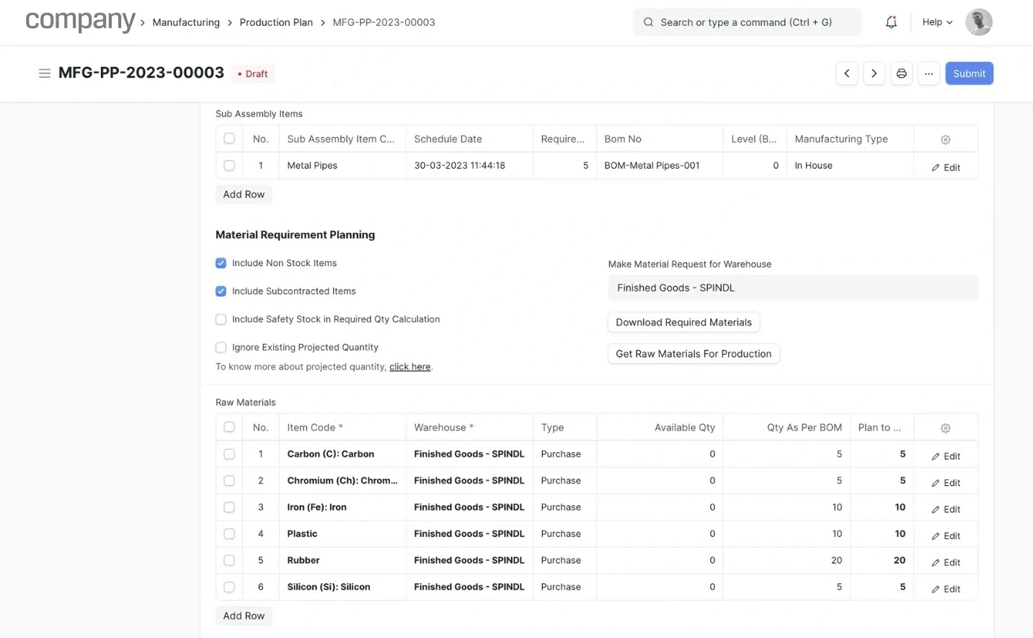Check Ignore Existing Projected Quantity

[x=221, y=347]
